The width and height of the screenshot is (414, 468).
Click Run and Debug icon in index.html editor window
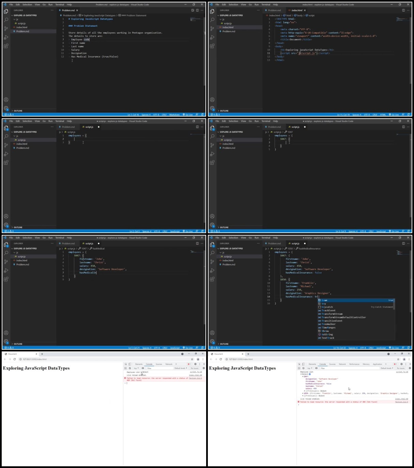pos(212,37)
